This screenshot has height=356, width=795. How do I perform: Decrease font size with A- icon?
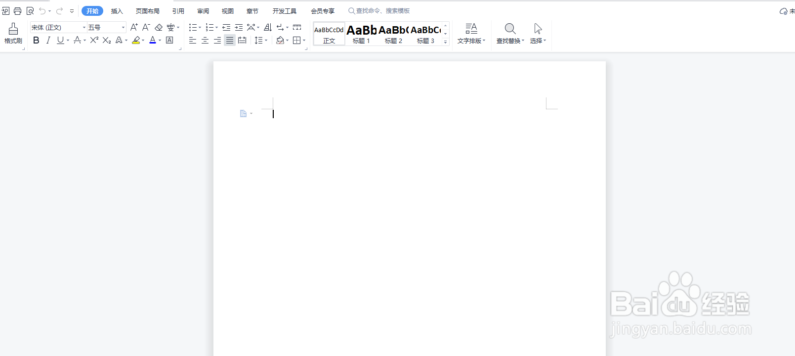click(146, 27)
